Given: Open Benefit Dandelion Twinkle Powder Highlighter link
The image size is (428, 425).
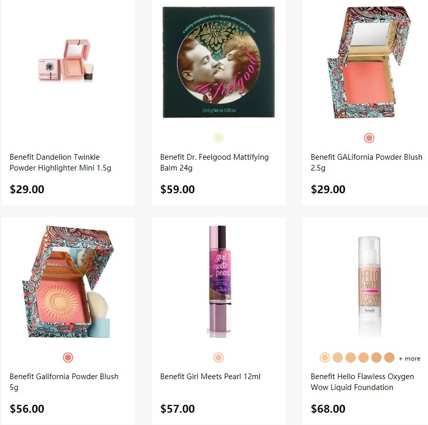Looking at the screenshot, I should coord(60,162).
